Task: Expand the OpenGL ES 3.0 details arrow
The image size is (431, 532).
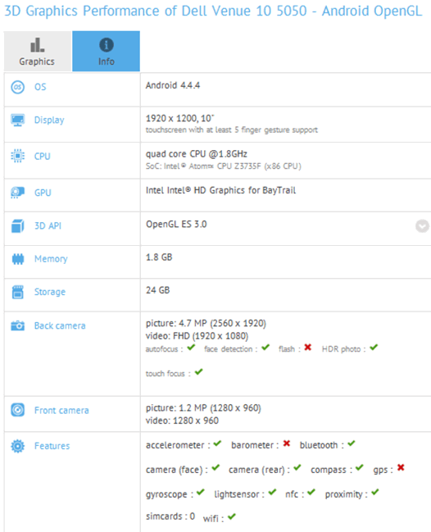Action: click(422, 226)
